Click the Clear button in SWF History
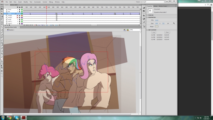The image size is (213, 120). pos(167,32)
